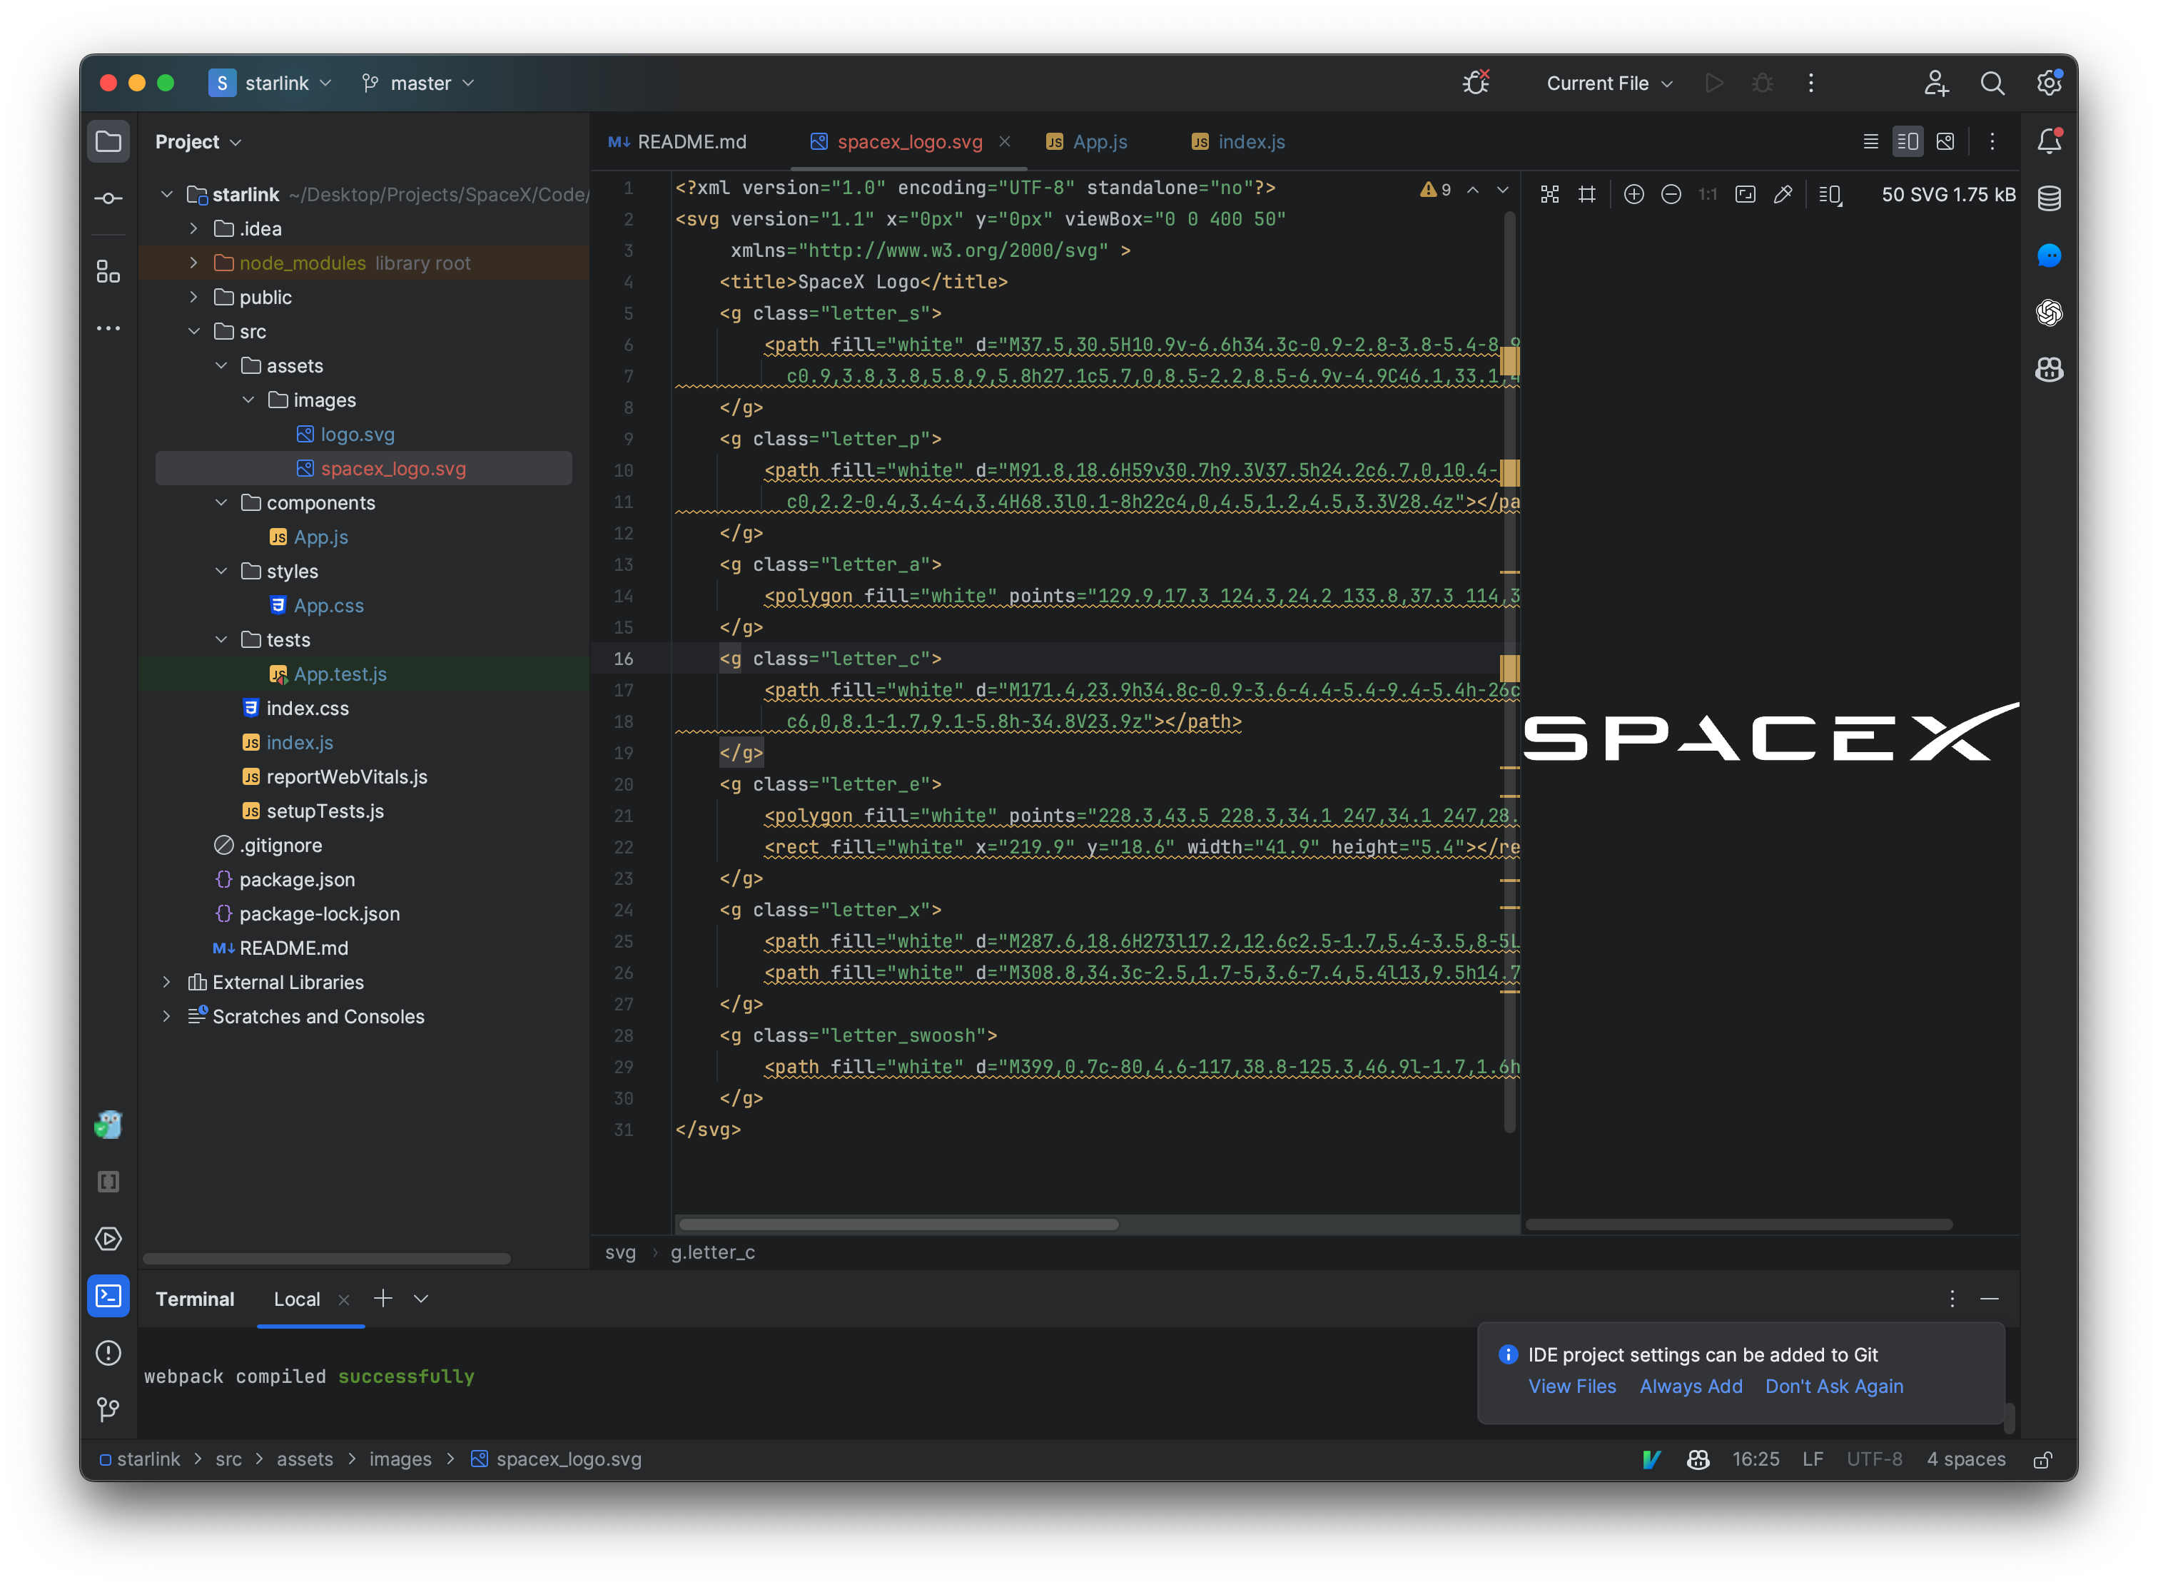The image size is (2158, 1587).
Task: Click View Files link in notification
Action: (1572, 1386)
